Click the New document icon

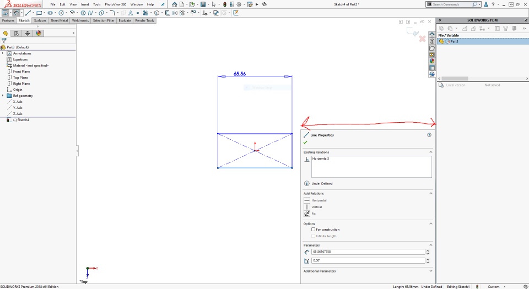pos(181,4)
